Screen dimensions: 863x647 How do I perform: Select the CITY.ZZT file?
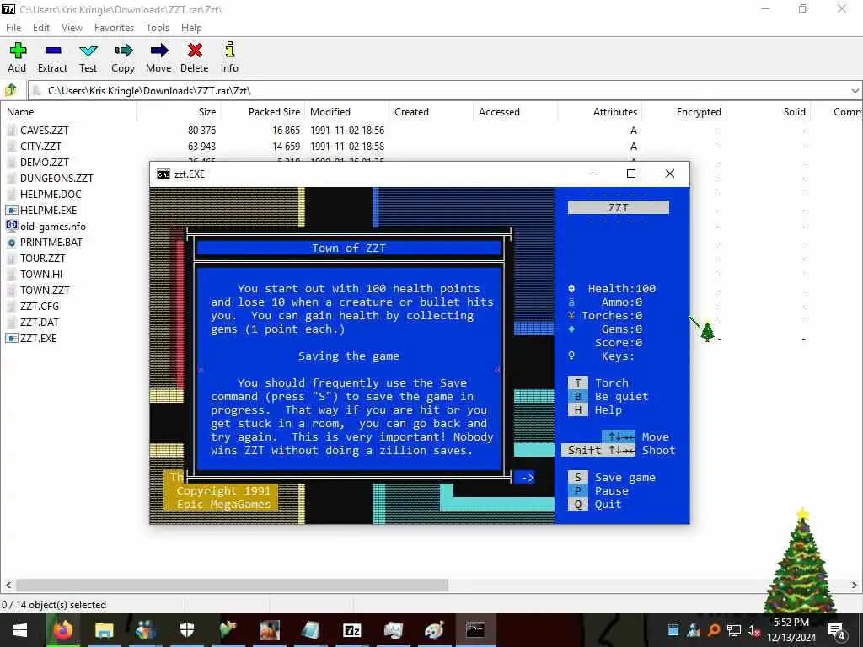tap(40, 147)
